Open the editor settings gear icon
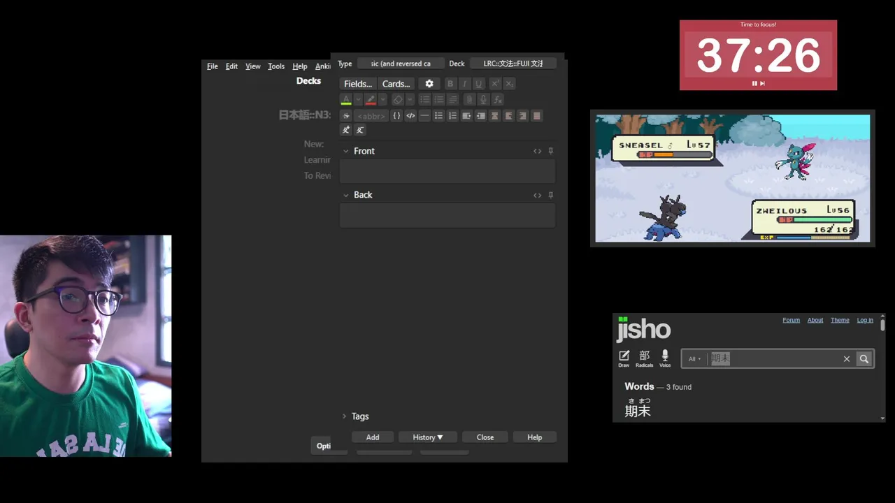Viewport: 895px width, 503px height. 429,84
